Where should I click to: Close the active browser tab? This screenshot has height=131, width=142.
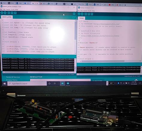37,4
